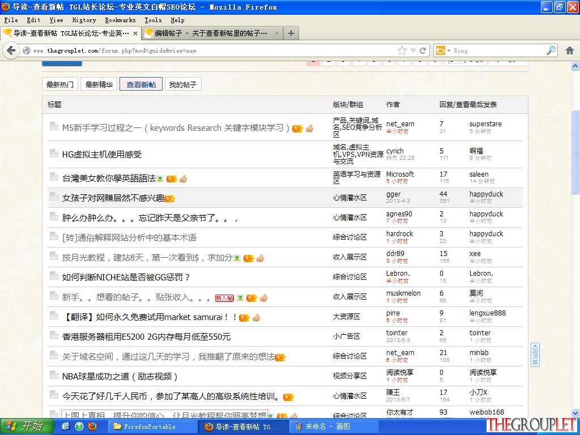The height and width of the screenshot is (435, 580).
Task: Reload the page with the refresh icon
Action: pyautogui.click(x=423, y=50)
